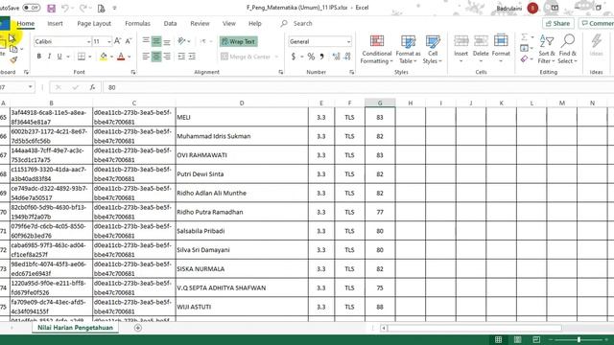Image resolution: width=614 pixels, height=345 pixels.
Task: Add a new sheet with plus icon
Action: point(138,328)
